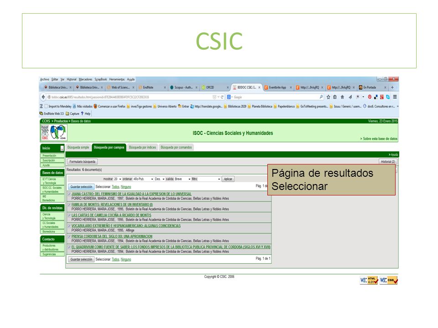Click the browser back arrow button

43,97
